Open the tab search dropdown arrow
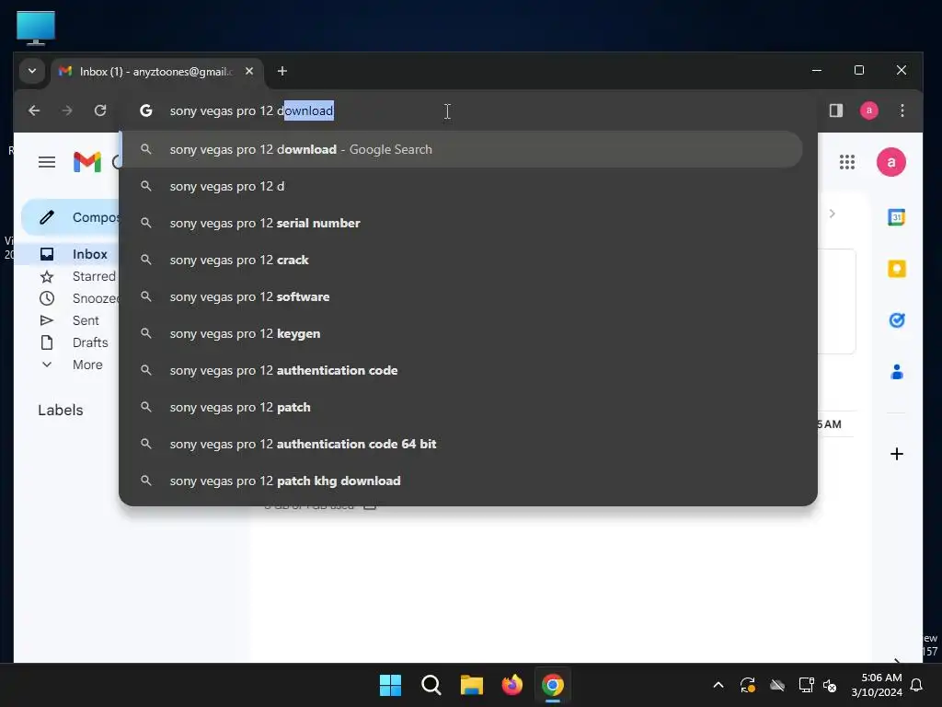This screenshot has width=942, height=707. pos(32,71)
